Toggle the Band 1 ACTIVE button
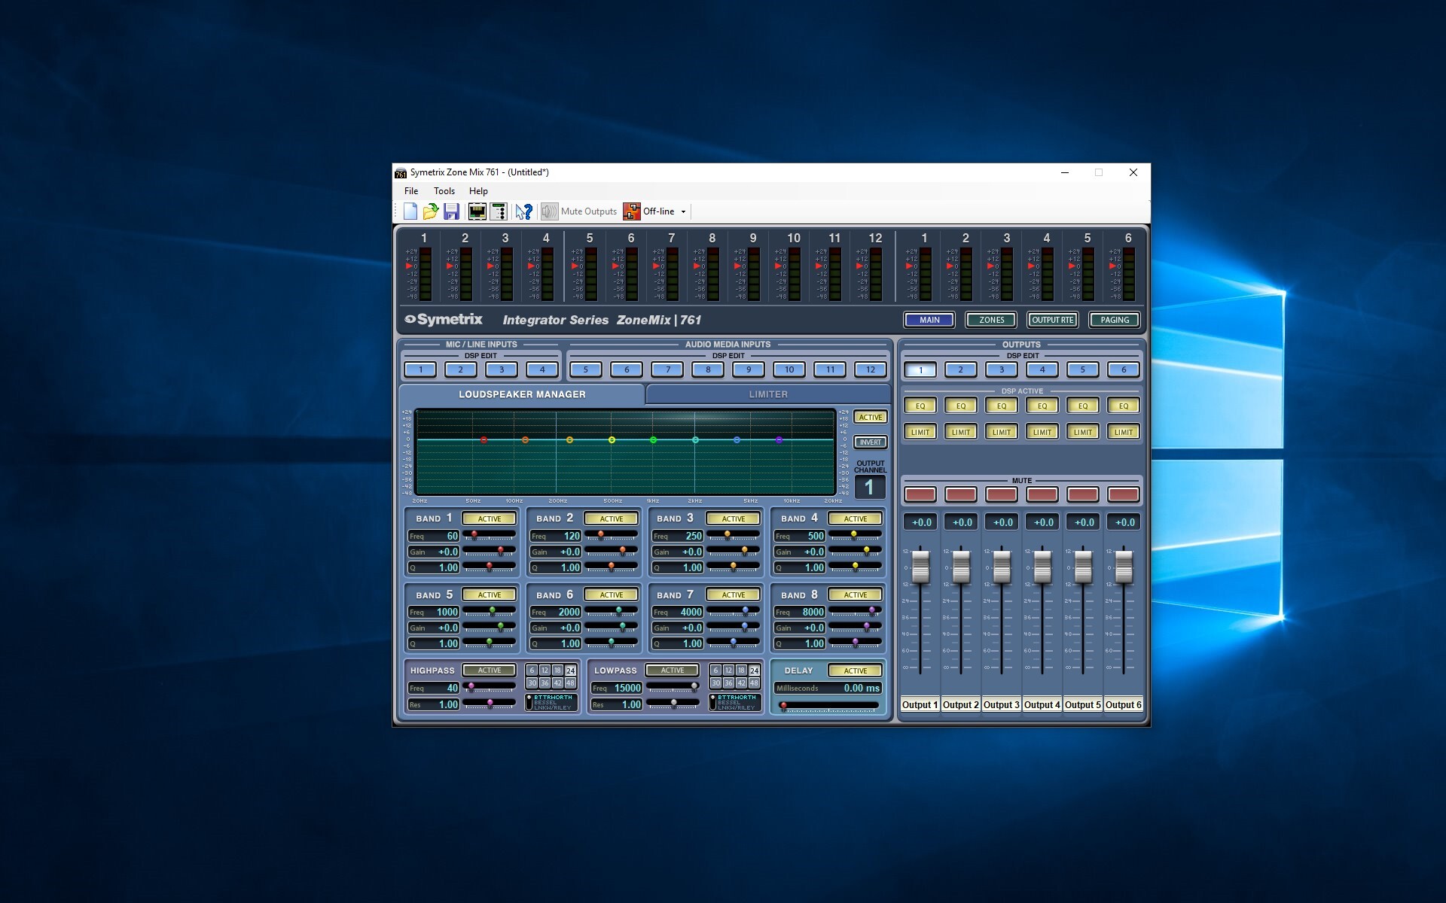 pyautogui.click(x=489, y=518)
